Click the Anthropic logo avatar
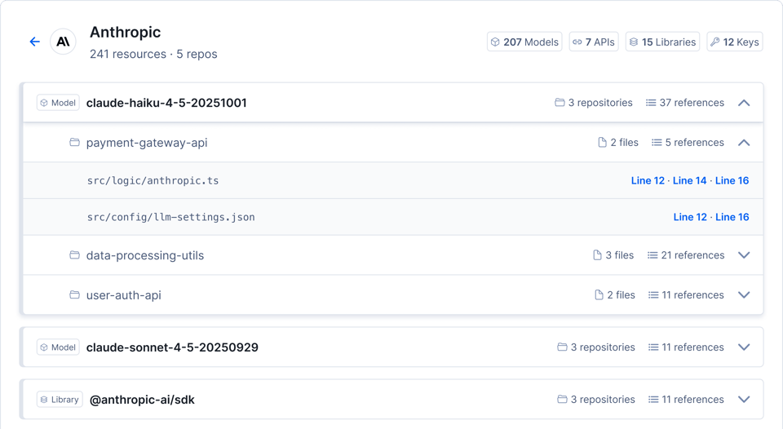Image resolution: width=783 pixels, height=429 pixels. 63,42
